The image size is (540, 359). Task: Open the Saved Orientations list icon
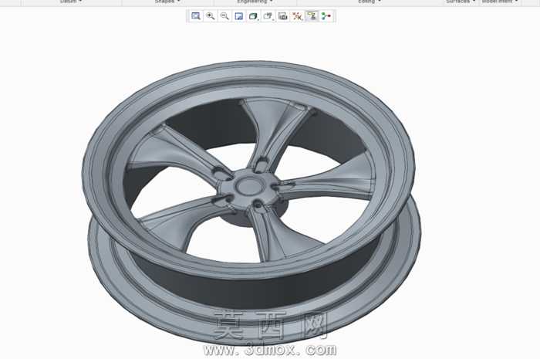click(268, 16)
